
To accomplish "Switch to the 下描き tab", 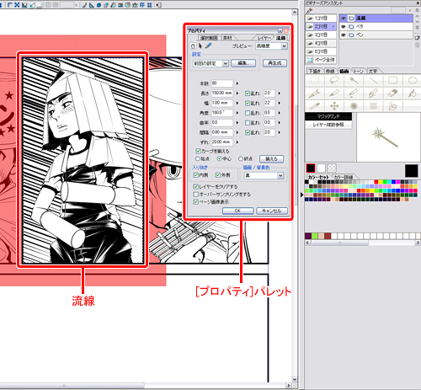I will (315, 72).
